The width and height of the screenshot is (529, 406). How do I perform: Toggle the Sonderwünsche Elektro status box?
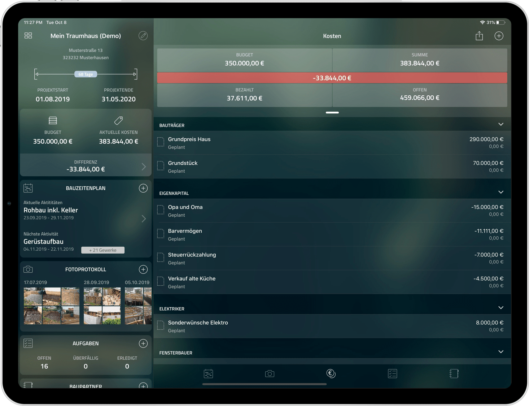pyautogui.click(x=161, y=325)
